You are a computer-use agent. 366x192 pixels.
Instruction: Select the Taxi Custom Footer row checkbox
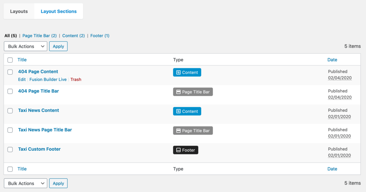10,149
